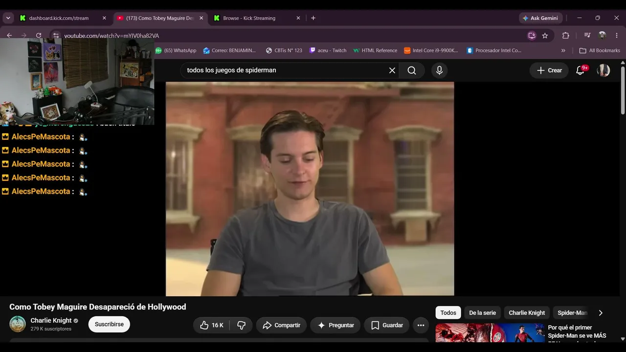Select the De la serie filter chip
The width and height of the screenshot is (626, 352).
point(483,313)
